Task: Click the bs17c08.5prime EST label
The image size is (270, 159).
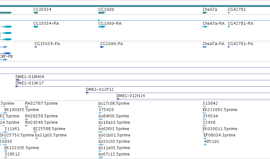Action: tap(114, 103)
